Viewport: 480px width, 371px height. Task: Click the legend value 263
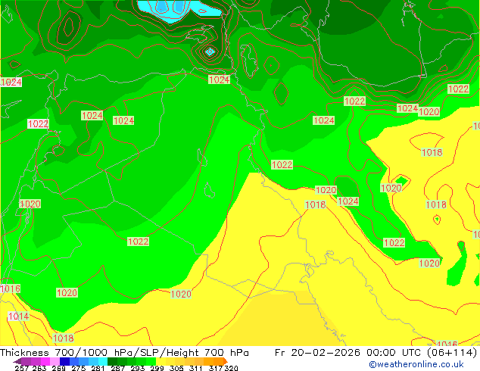(39, 368)
